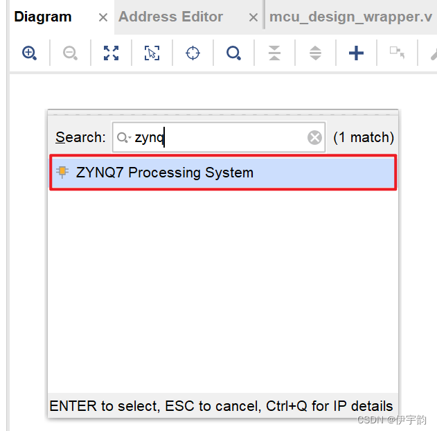Switch to the Diagram tab

[x=43, y=17]
